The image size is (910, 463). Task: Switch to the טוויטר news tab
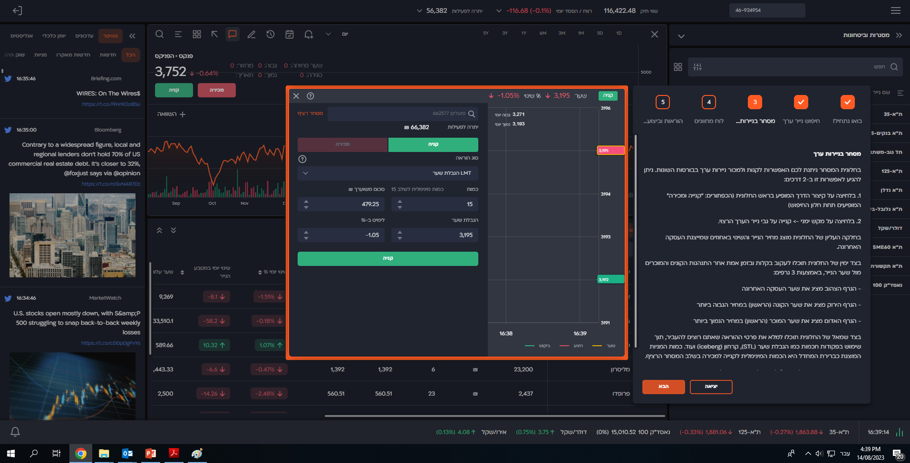110,36
